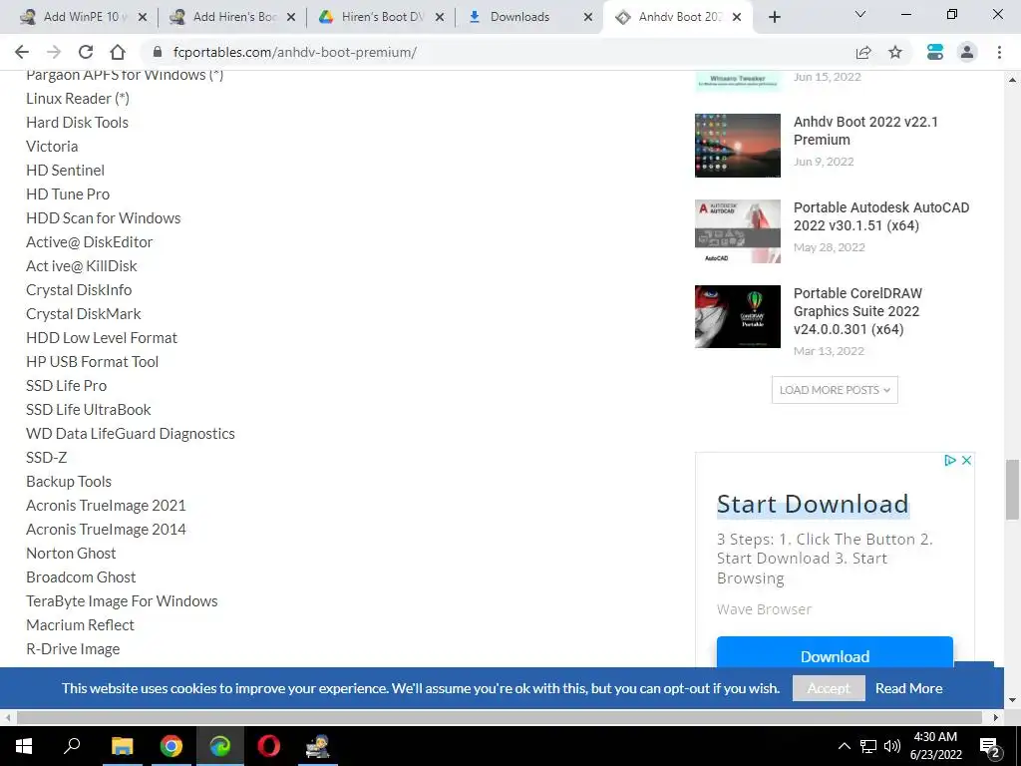
Task: Open the browser profile avatar
Action: pyautogui.click(x=967, y=52)
